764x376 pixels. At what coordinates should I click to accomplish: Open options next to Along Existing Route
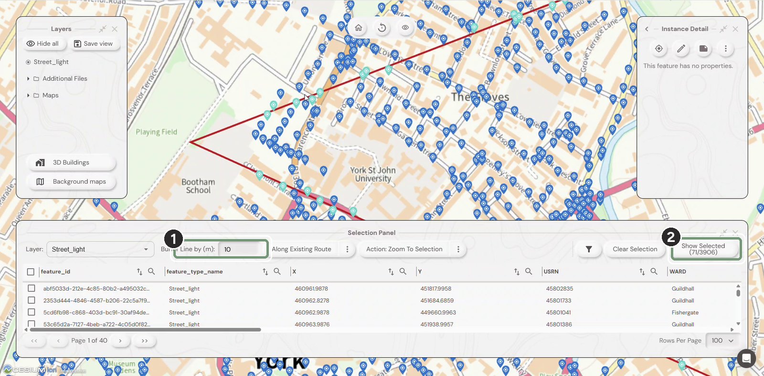point(348,249)
